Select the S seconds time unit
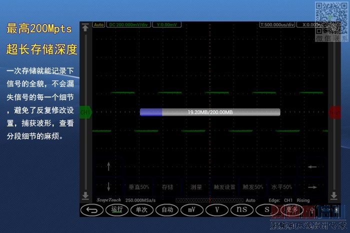 click(x=266, y=210)
